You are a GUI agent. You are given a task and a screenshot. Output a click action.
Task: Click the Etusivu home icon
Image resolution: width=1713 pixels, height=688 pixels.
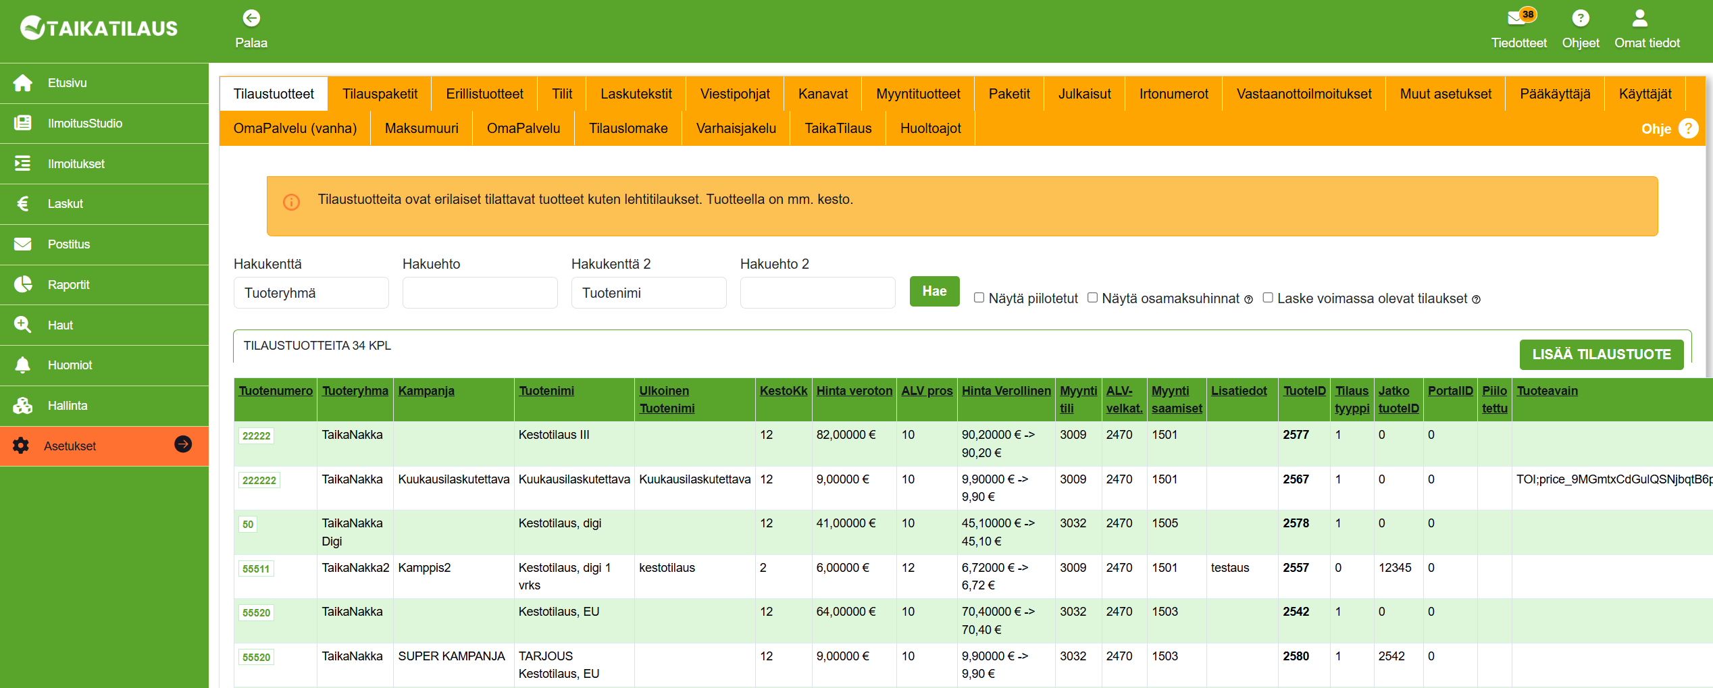22,83
